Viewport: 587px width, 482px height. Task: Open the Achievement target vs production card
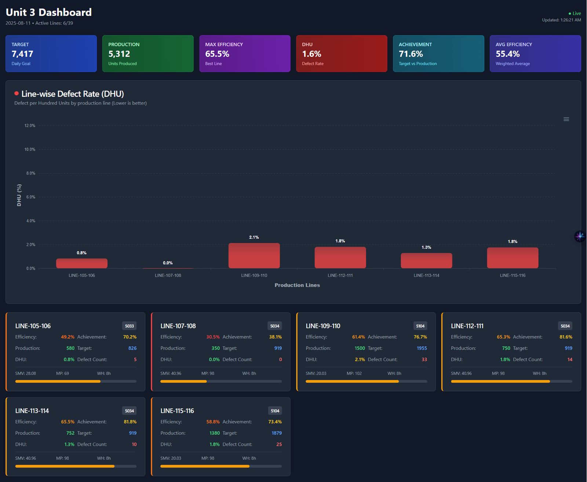coord(438,54)
